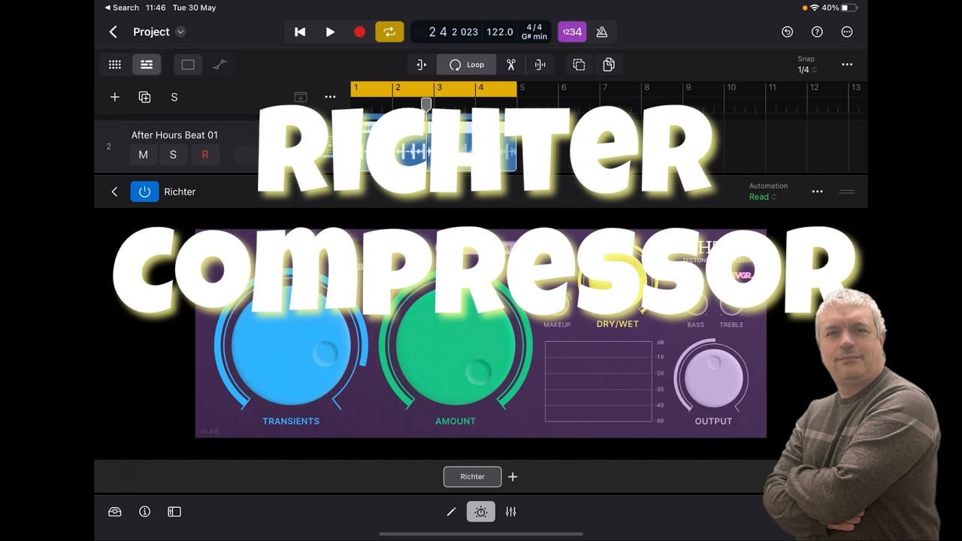Open the help question mark icon
The image size is (962, 541).
[817, 32]
